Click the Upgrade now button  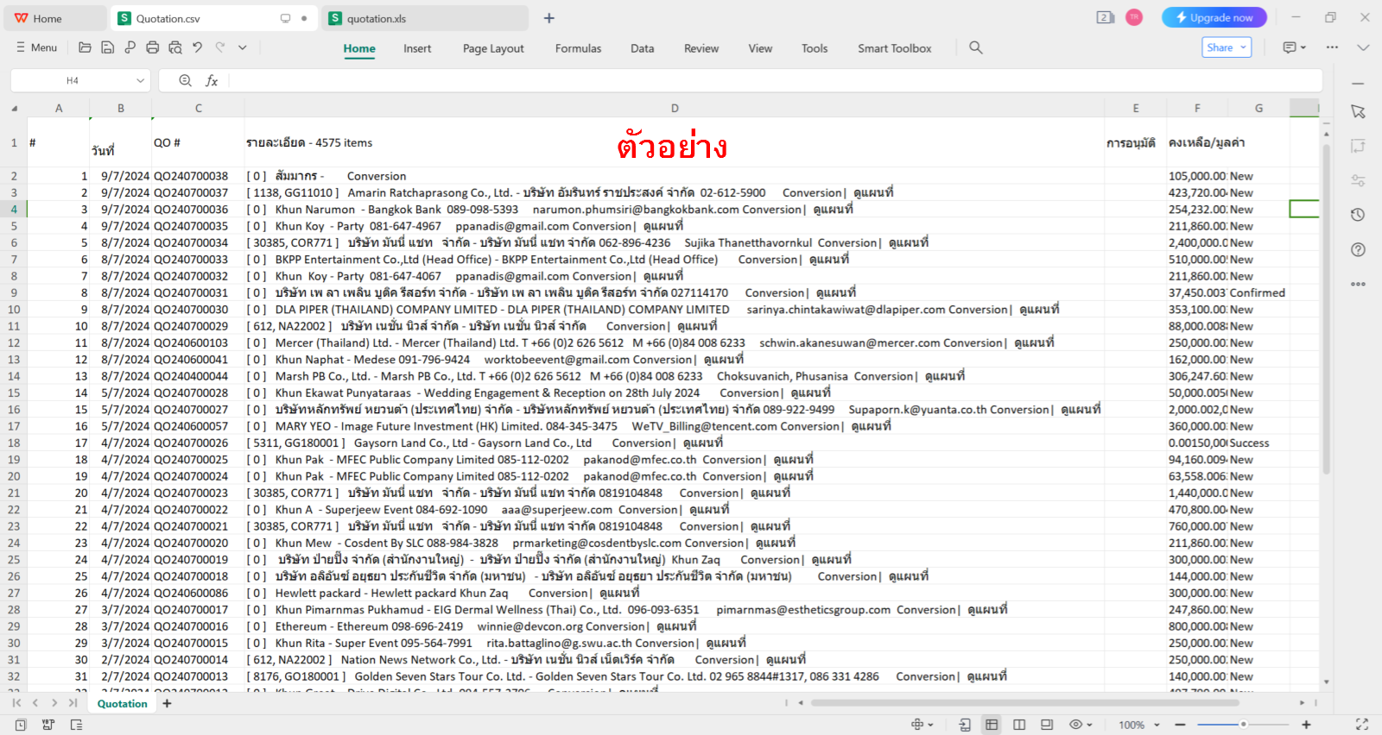click(1214, 17)
